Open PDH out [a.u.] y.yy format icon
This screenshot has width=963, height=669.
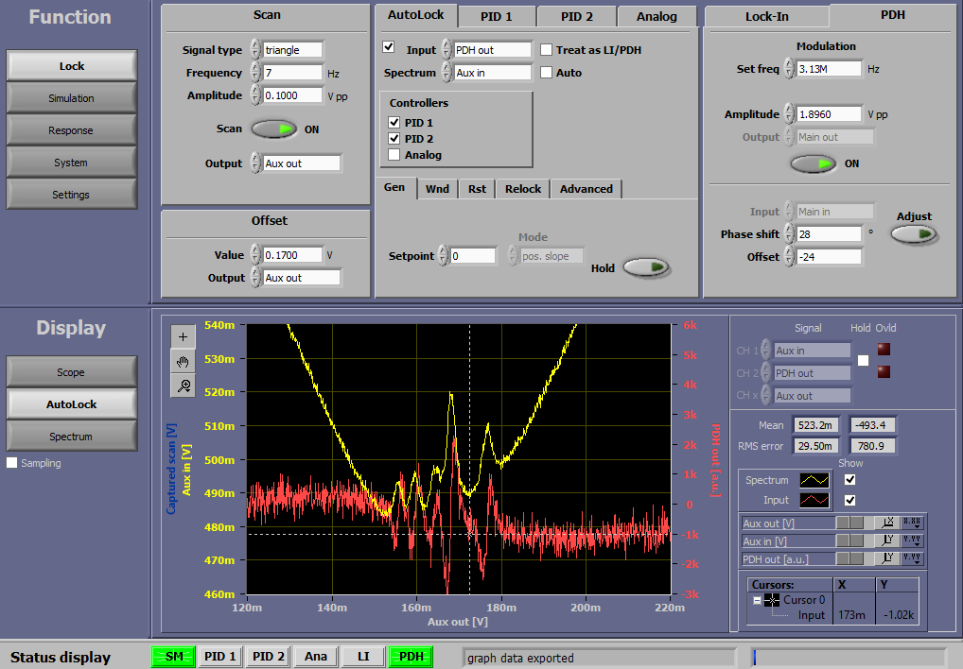click(911, 558)
